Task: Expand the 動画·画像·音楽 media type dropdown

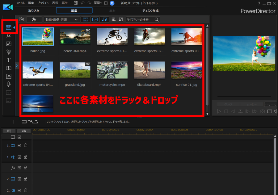Action: point(61,19)
